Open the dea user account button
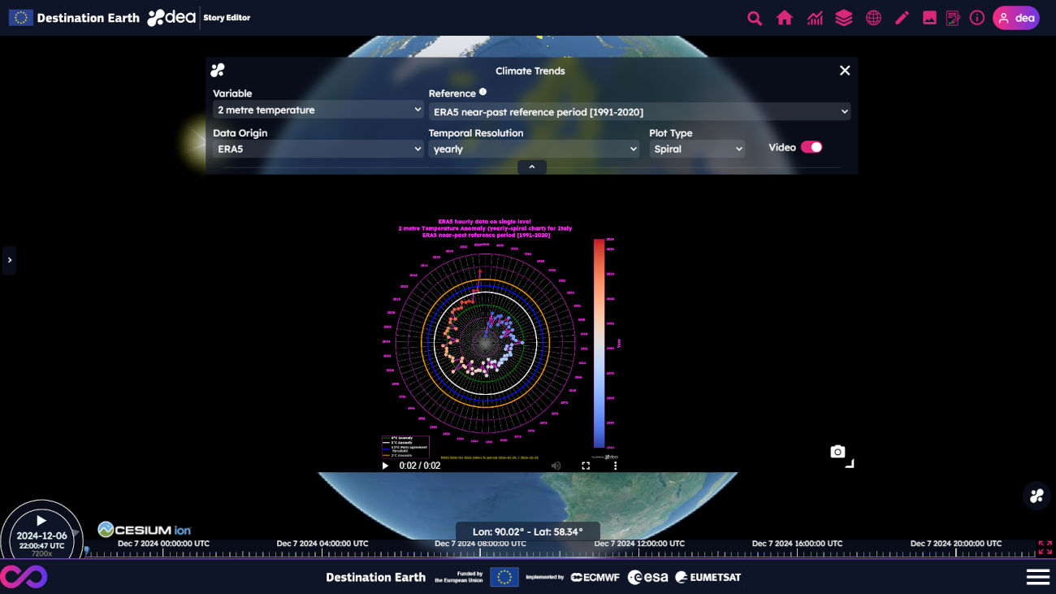Screen dimensions: 1056x594 [1015, 18]
